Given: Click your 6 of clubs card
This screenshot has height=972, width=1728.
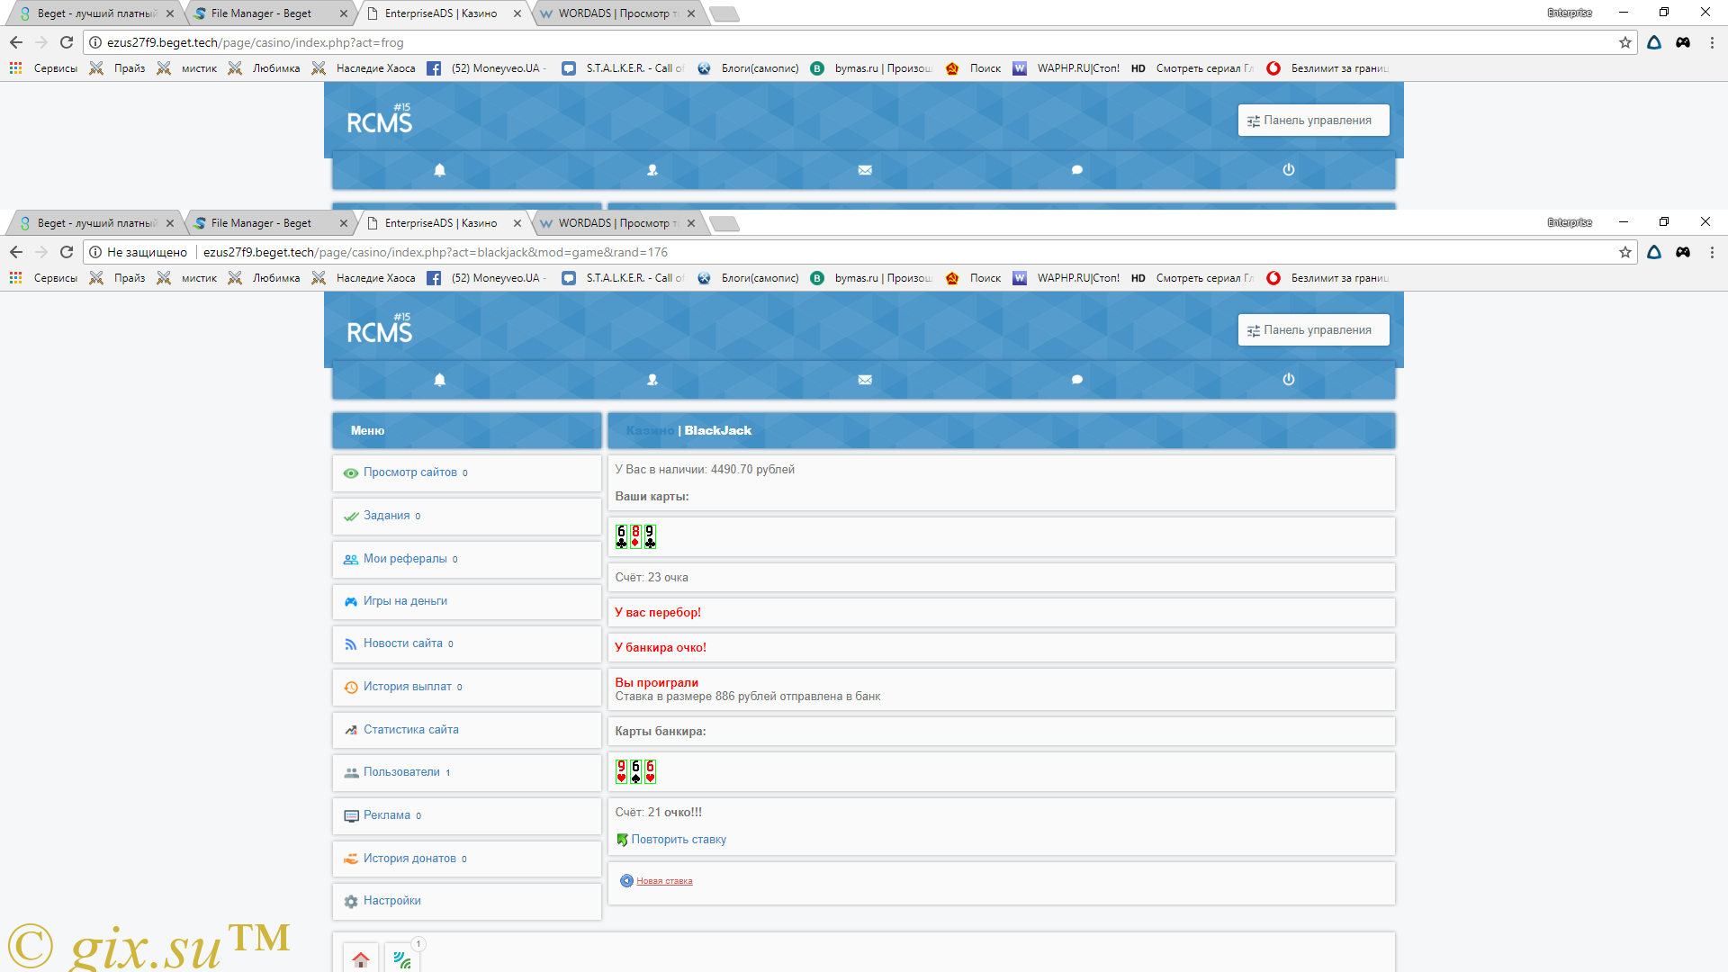Looking at the screenshot, I should coord(621,537).
